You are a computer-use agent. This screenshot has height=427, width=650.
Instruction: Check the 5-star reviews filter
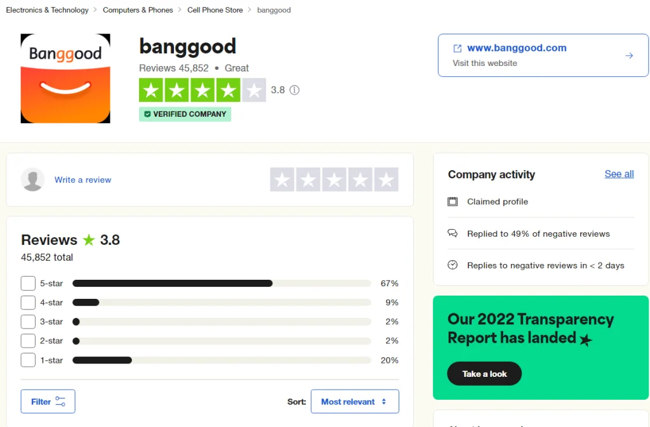coord(27,283)
